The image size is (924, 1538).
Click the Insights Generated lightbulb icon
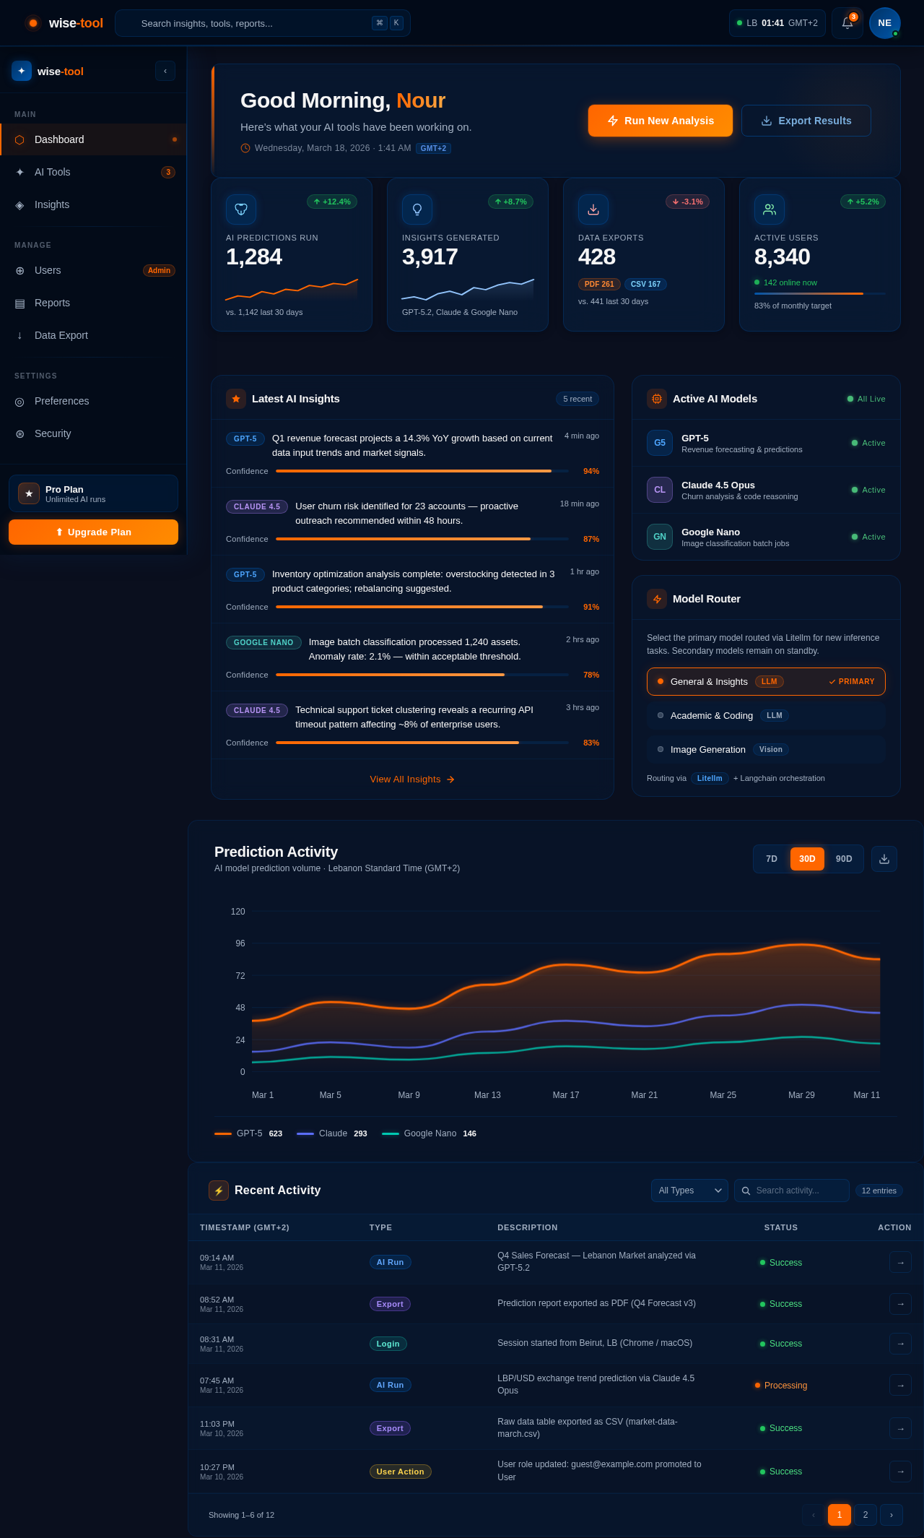(x=417, y=209)
